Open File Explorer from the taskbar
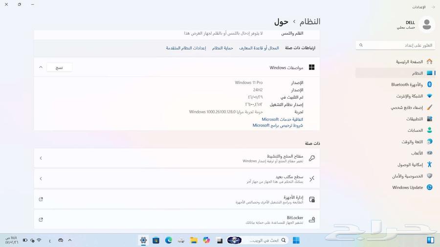 click(194, 240)
